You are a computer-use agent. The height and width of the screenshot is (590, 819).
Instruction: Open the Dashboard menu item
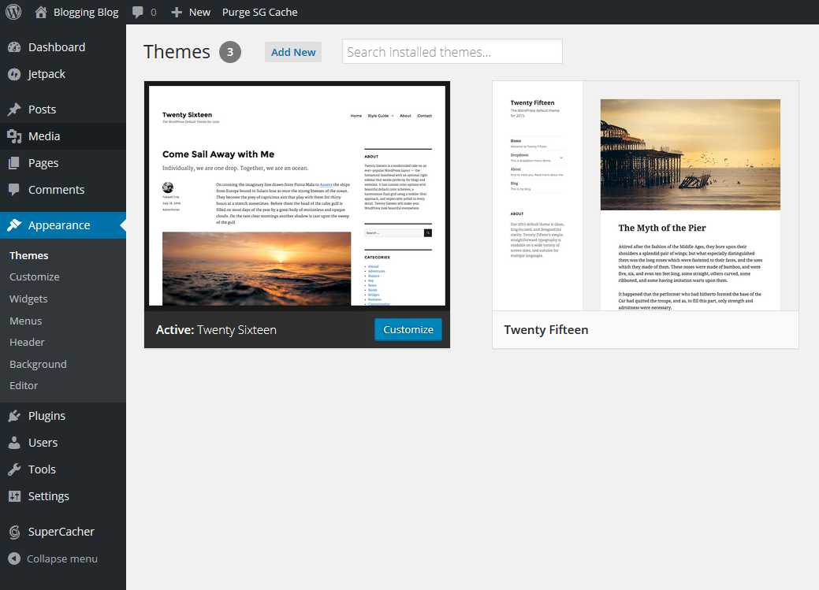pyautogui.click(x=57, y=47)
